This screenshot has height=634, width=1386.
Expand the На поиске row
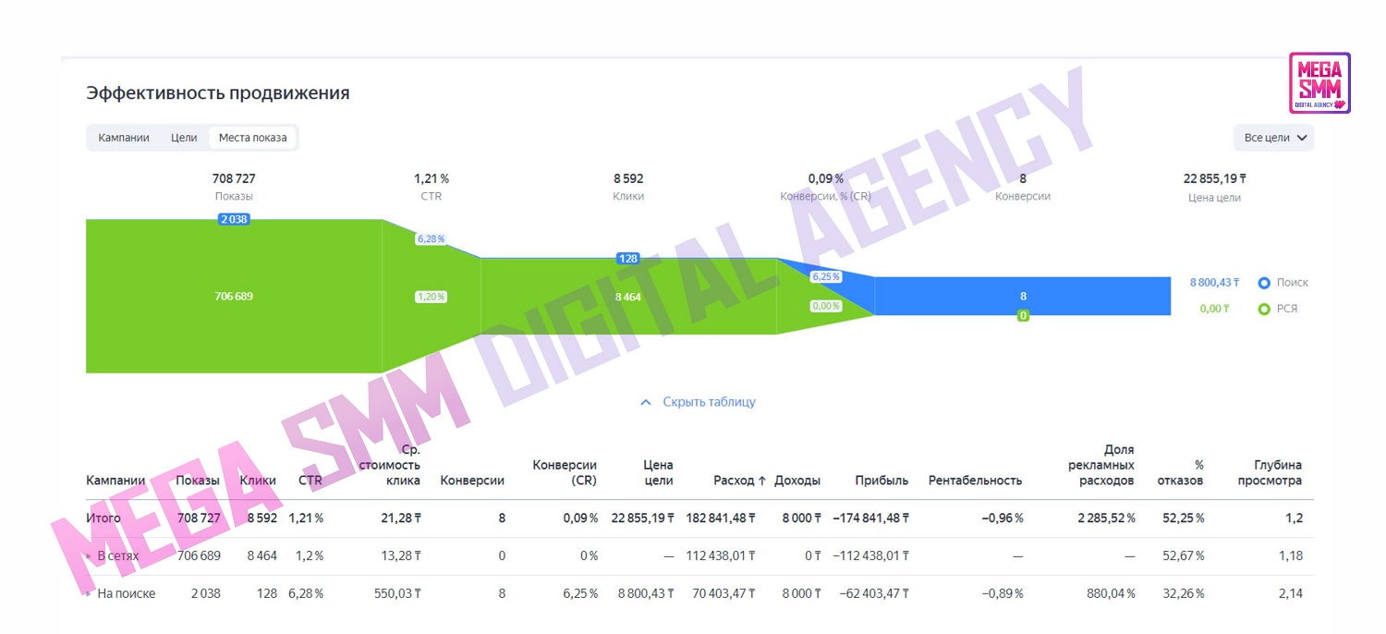tap(90, 593)
